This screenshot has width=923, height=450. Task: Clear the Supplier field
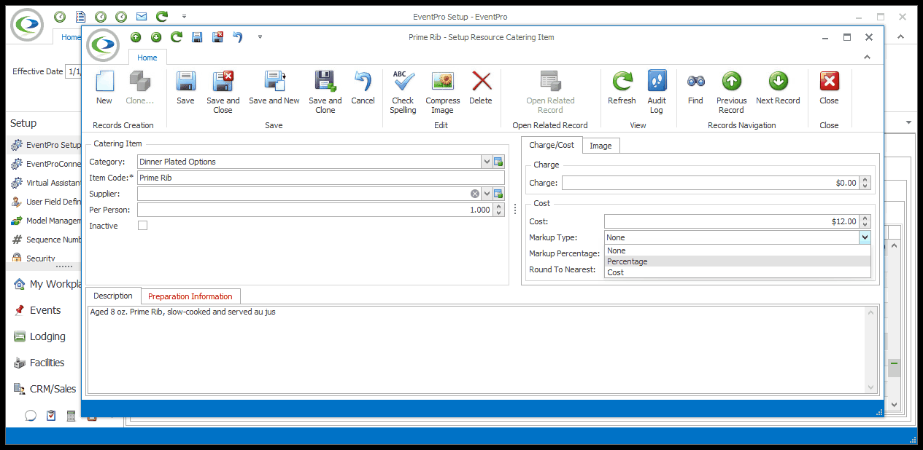coord(475,194)
